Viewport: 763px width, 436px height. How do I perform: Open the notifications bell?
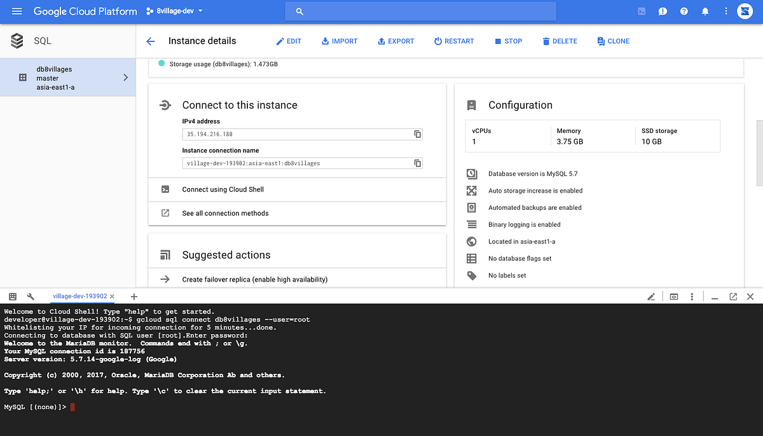point(705,11)
